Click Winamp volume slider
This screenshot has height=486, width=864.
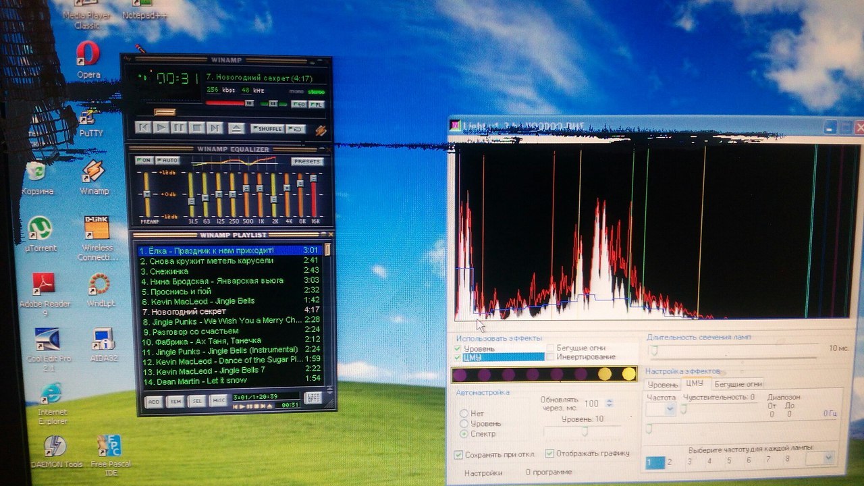pos(230,103)
